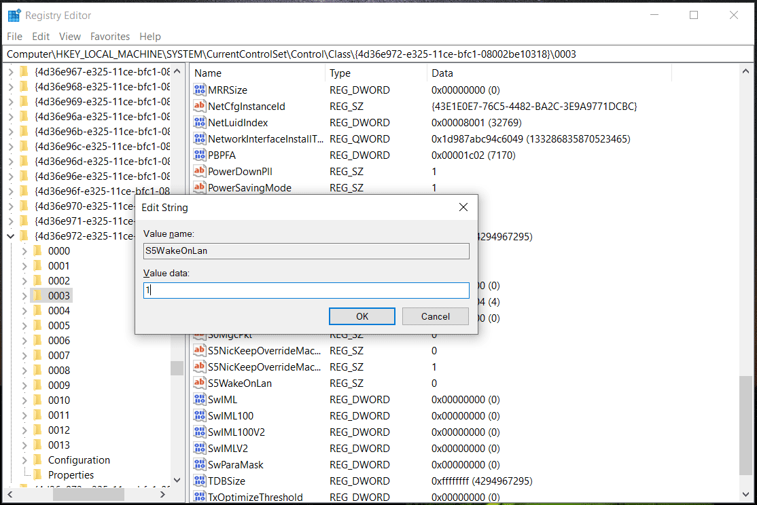Screen dimensions: 757x505
Task: Click the PowerDownPll string icon
Action: click(199, 171)
